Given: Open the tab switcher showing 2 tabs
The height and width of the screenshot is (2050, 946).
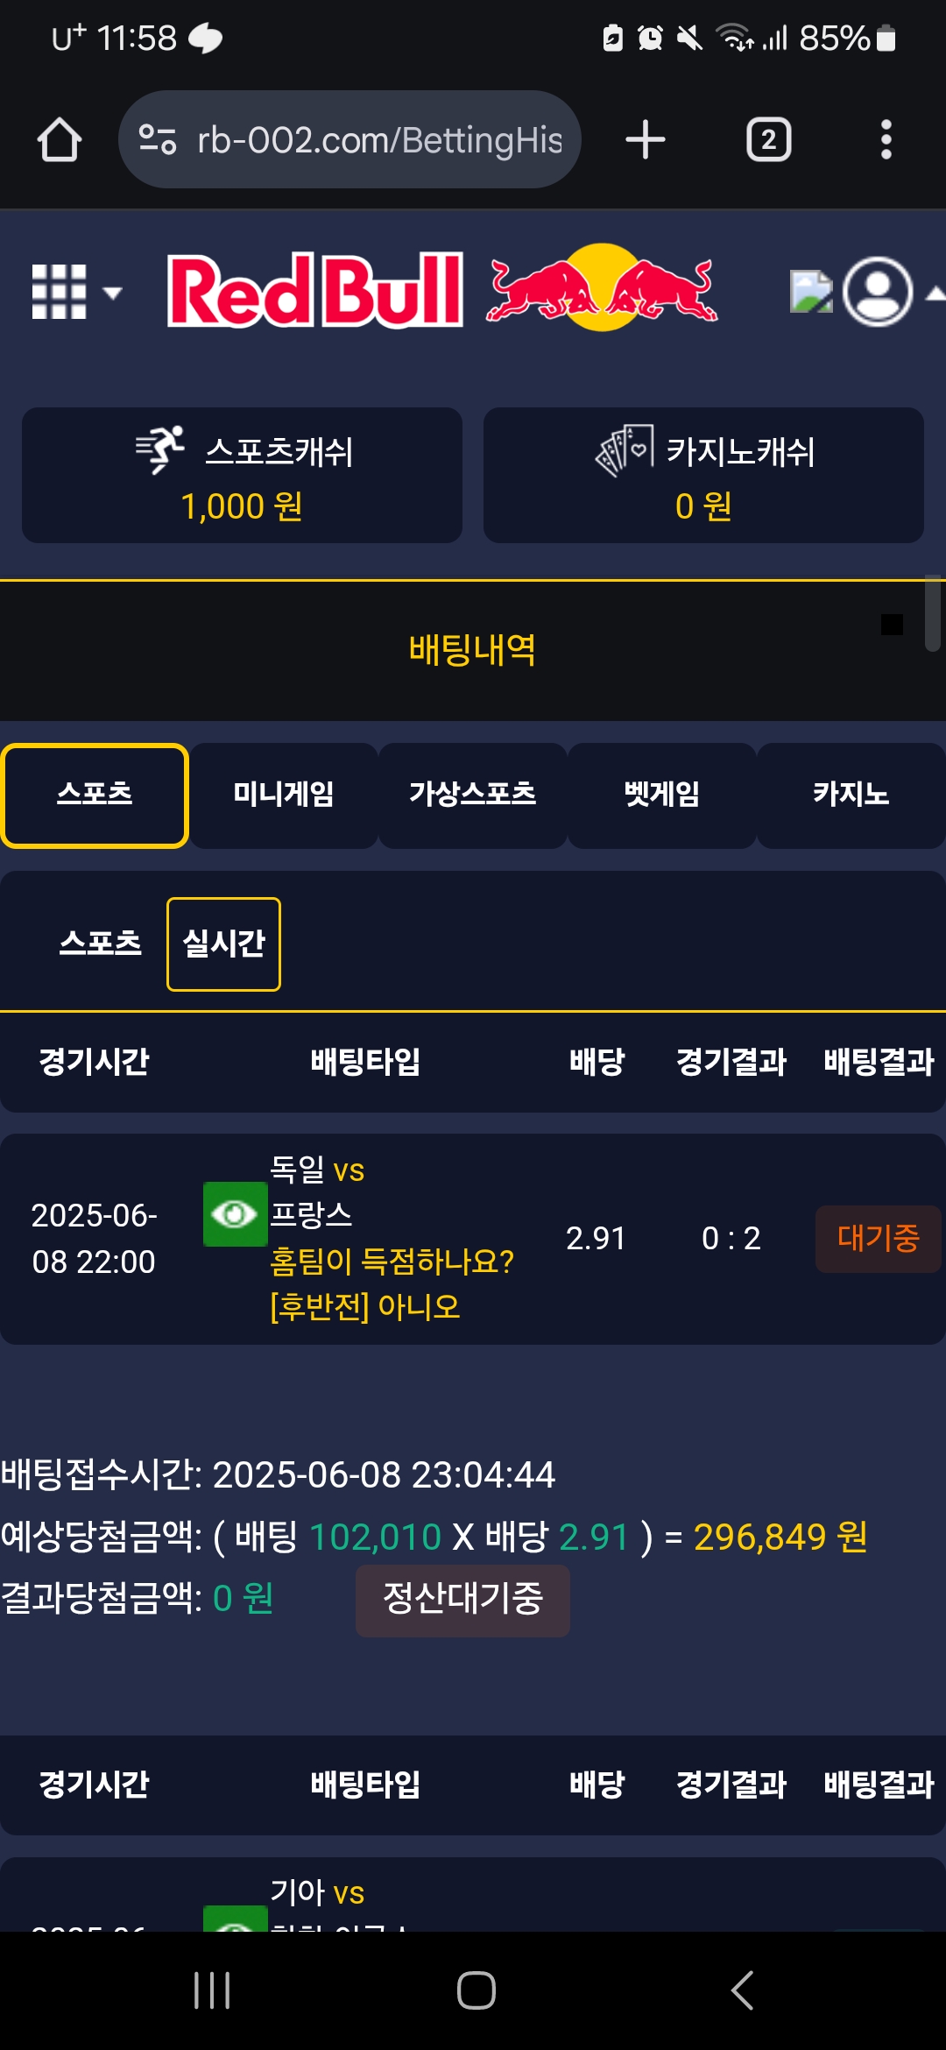Looking at the screenshot, I should point(768,140).
